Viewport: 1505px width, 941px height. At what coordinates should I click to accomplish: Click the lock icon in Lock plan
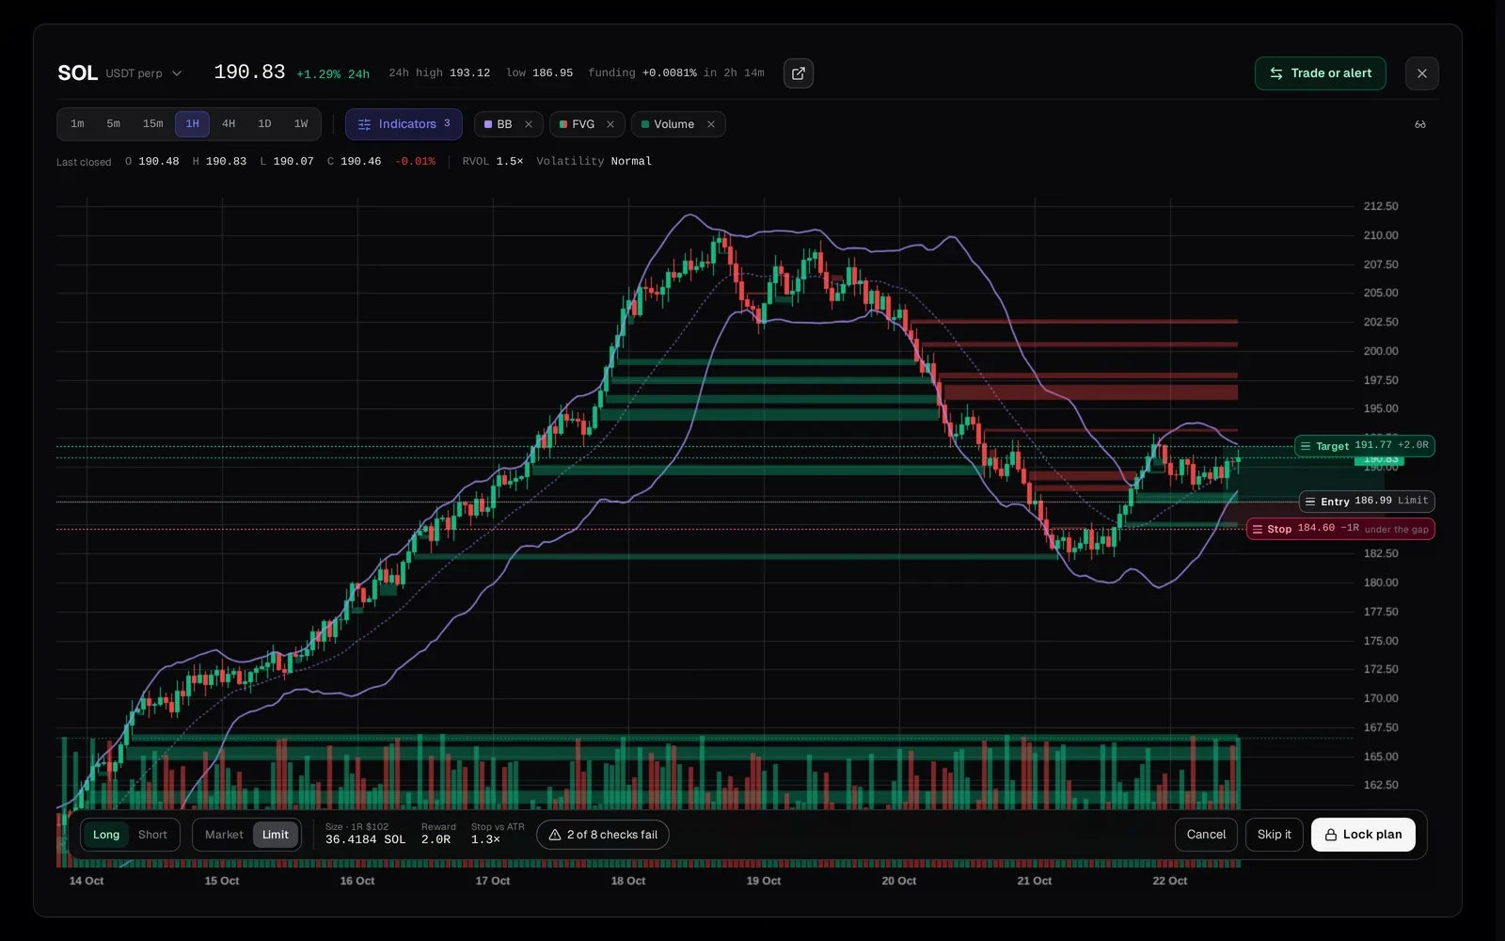(1331, 835)
